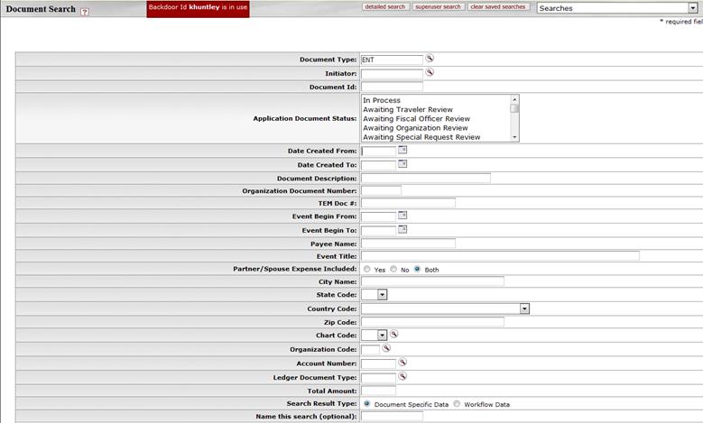Focus the Event Begin From field
This screenshot has width=703, height=423.
point(378,216)
